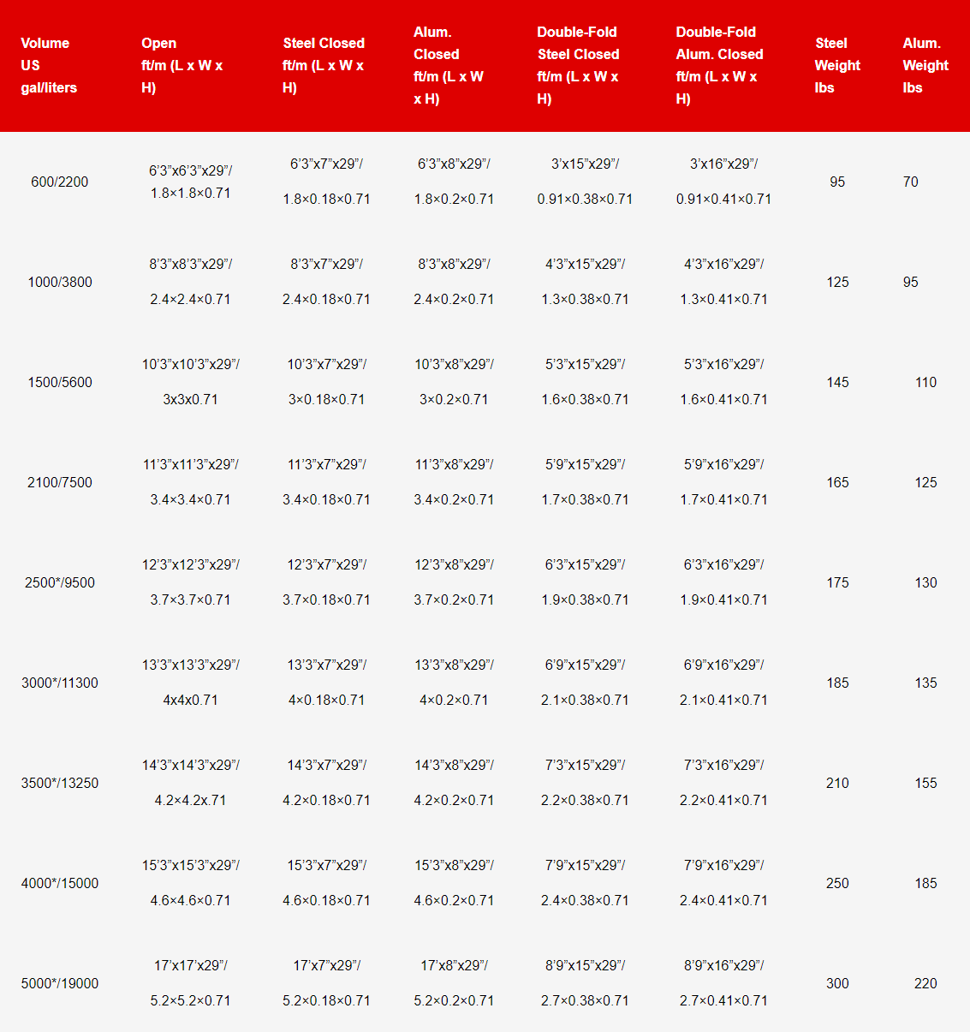Click the steel weight value 300
The height and width of the screenshot is (1032, 970).
tap(837, 983)
